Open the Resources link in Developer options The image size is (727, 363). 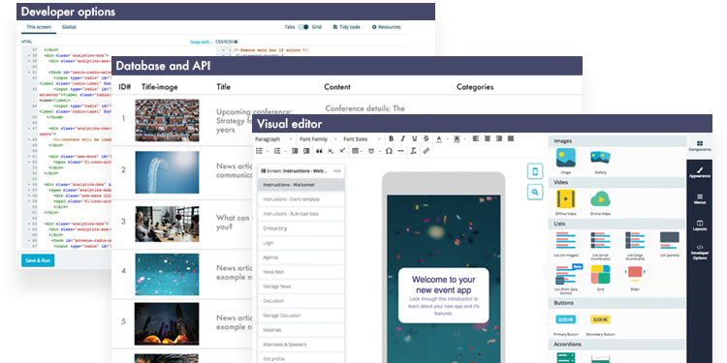coord(386,27)
